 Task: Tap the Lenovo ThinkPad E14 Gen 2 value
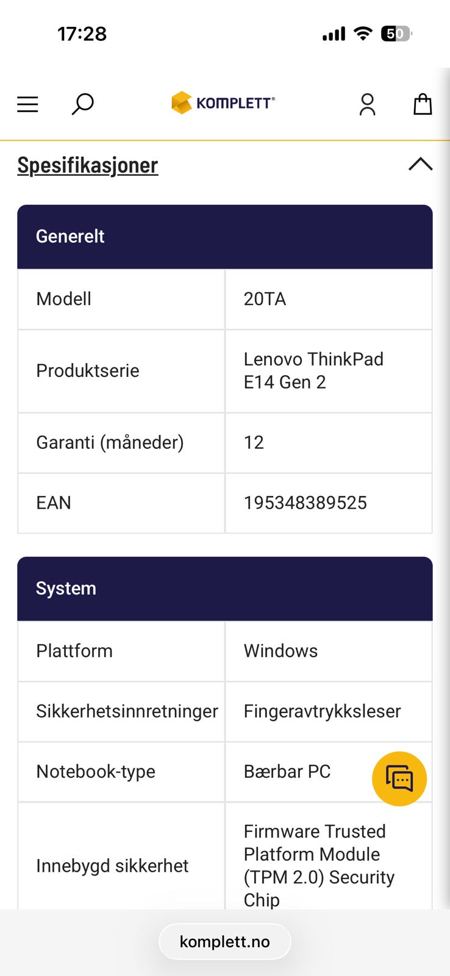point(313,371)
